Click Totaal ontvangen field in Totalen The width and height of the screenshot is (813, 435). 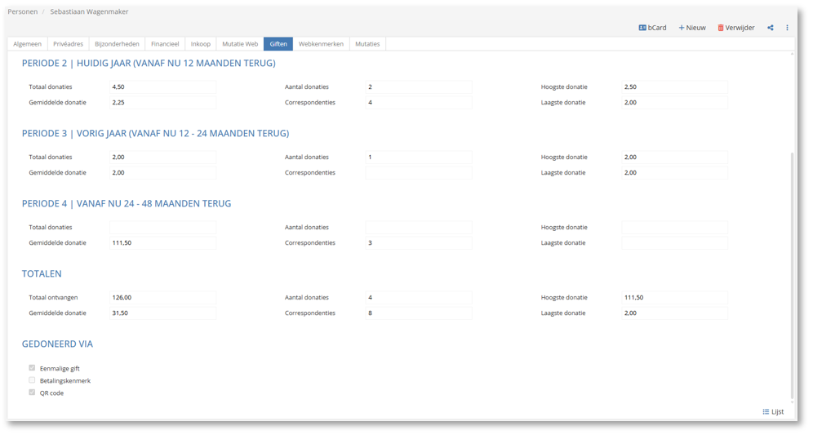tap(162, 298)
